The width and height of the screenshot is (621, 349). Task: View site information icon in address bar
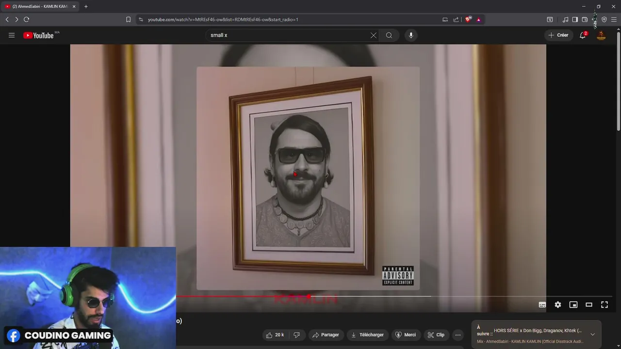pos(141,19)
